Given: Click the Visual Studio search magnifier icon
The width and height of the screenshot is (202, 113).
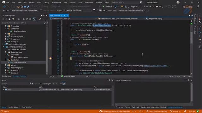Looking at the screenshot, I should click(141, 2).
